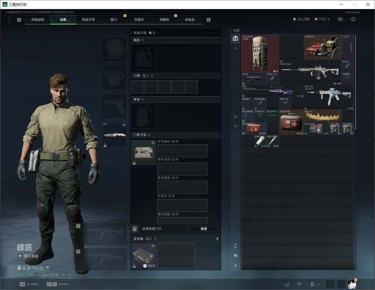Select the M7 6.8x51mm rifle

point(310,72)
